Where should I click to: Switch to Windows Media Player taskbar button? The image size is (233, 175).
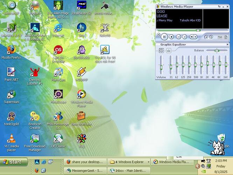click(x=172, y=162)
